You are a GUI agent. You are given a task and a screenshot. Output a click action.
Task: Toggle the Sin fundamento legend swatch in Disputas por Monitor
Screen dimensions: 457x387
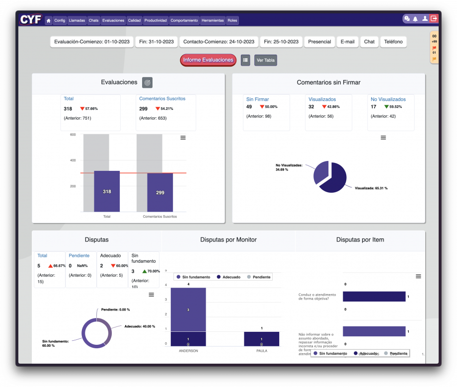pos(178,277)
